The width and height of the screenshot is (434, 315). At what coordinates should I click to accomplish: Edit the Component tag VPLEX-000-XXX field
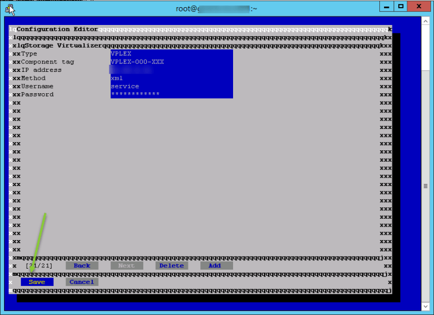[x=172, y=62]
